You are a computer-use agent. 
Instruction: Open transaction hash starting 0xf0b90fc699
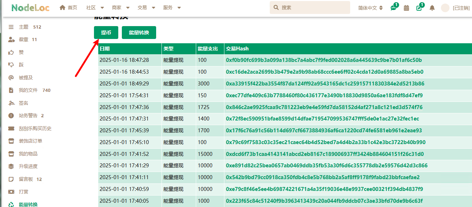tap(324, 60)
